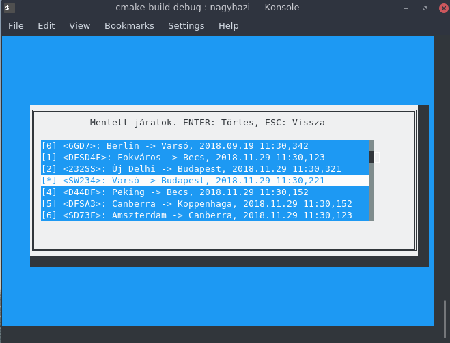The image size is (450, 343).
Task: Select flight DFSA3 Canberra to Koppenhaga
Action: pyautogui.click(x=197, y=204)
